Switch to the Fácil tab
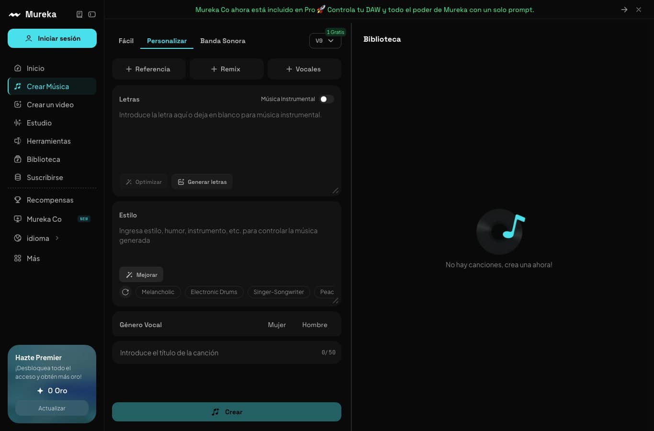 click(x=126, y=41)
